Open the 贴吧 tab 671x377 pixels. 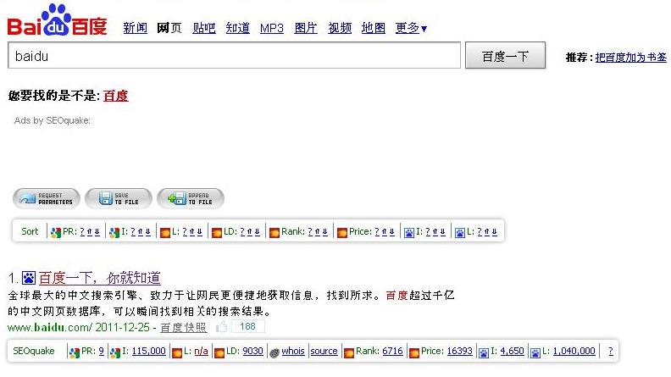pos(203,28)
